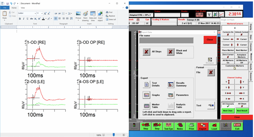Expand the font color dropdown arrow
The height and width of the screenshot is (137, 254).
click(x=46, y=19)
